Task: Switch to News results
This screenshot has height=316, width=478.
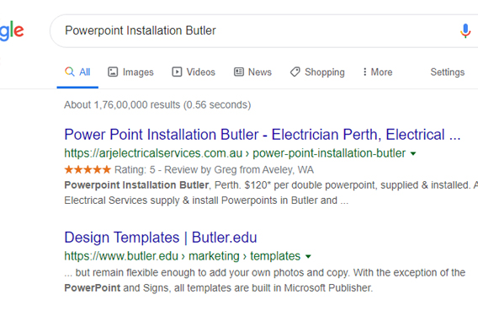Action: click(252, 72)
